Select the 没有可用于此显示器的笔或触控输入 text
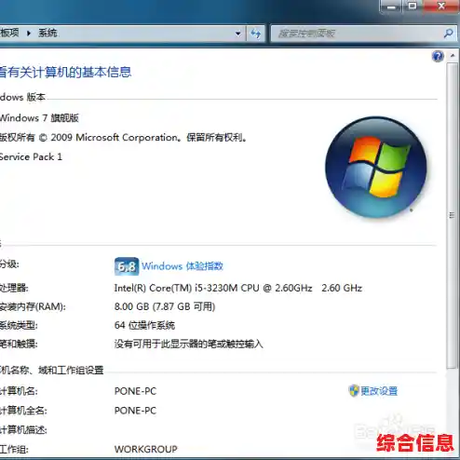The width and height of the screenshot is (460, 460). [189, 344]
